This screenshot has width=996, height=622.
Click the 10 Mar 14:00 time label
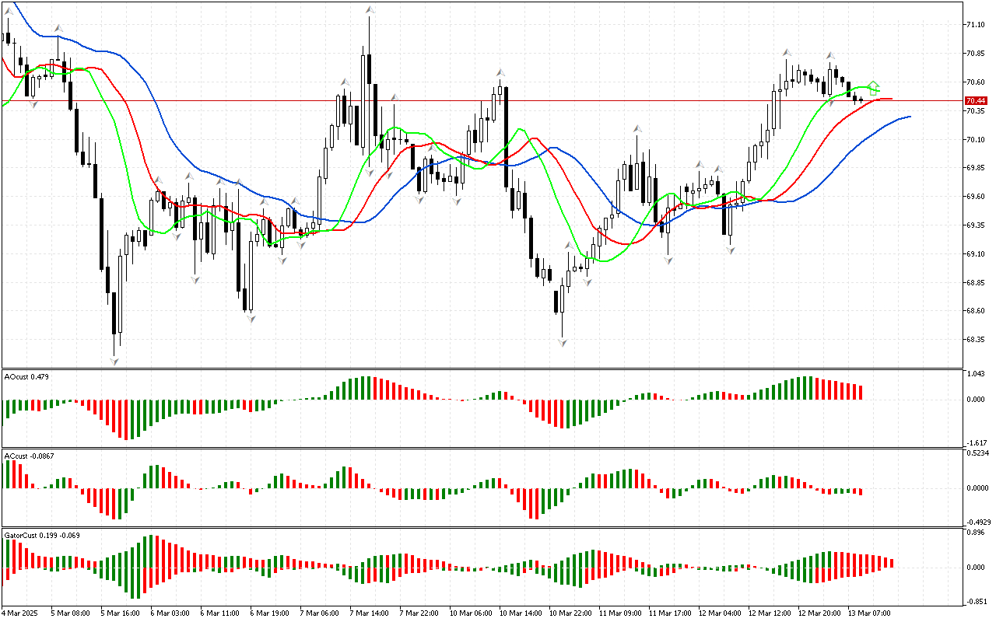click(x=522, y=613)
